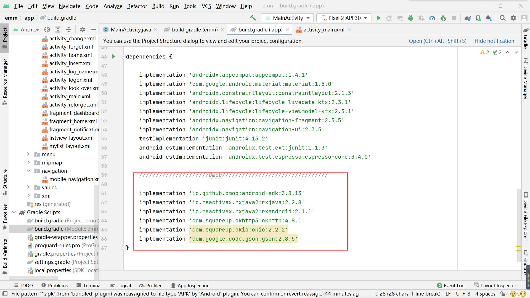The height and width of the screenshot is (298, 530).
Task: Toggle the Resource Manager tool window
Action: (5, 81)
